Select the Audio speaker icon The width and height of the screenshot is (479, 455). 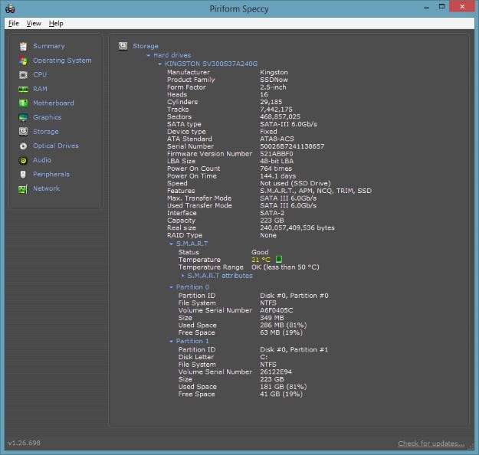23,160
